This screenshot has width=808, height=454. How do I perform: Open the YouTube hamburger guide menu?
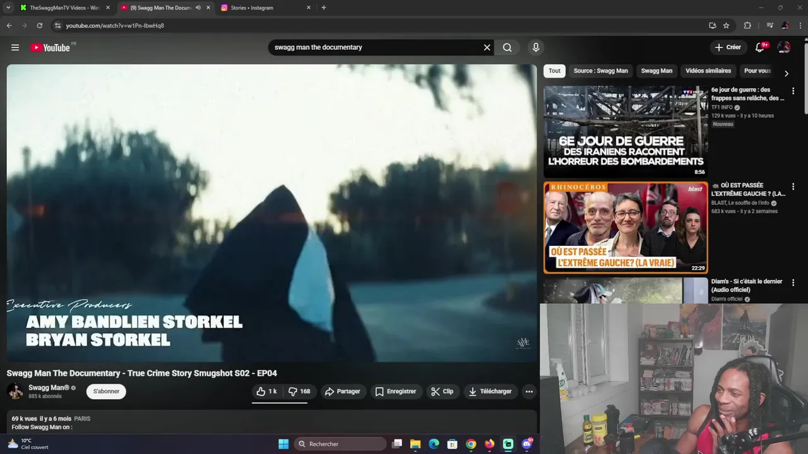click(15, 47)
